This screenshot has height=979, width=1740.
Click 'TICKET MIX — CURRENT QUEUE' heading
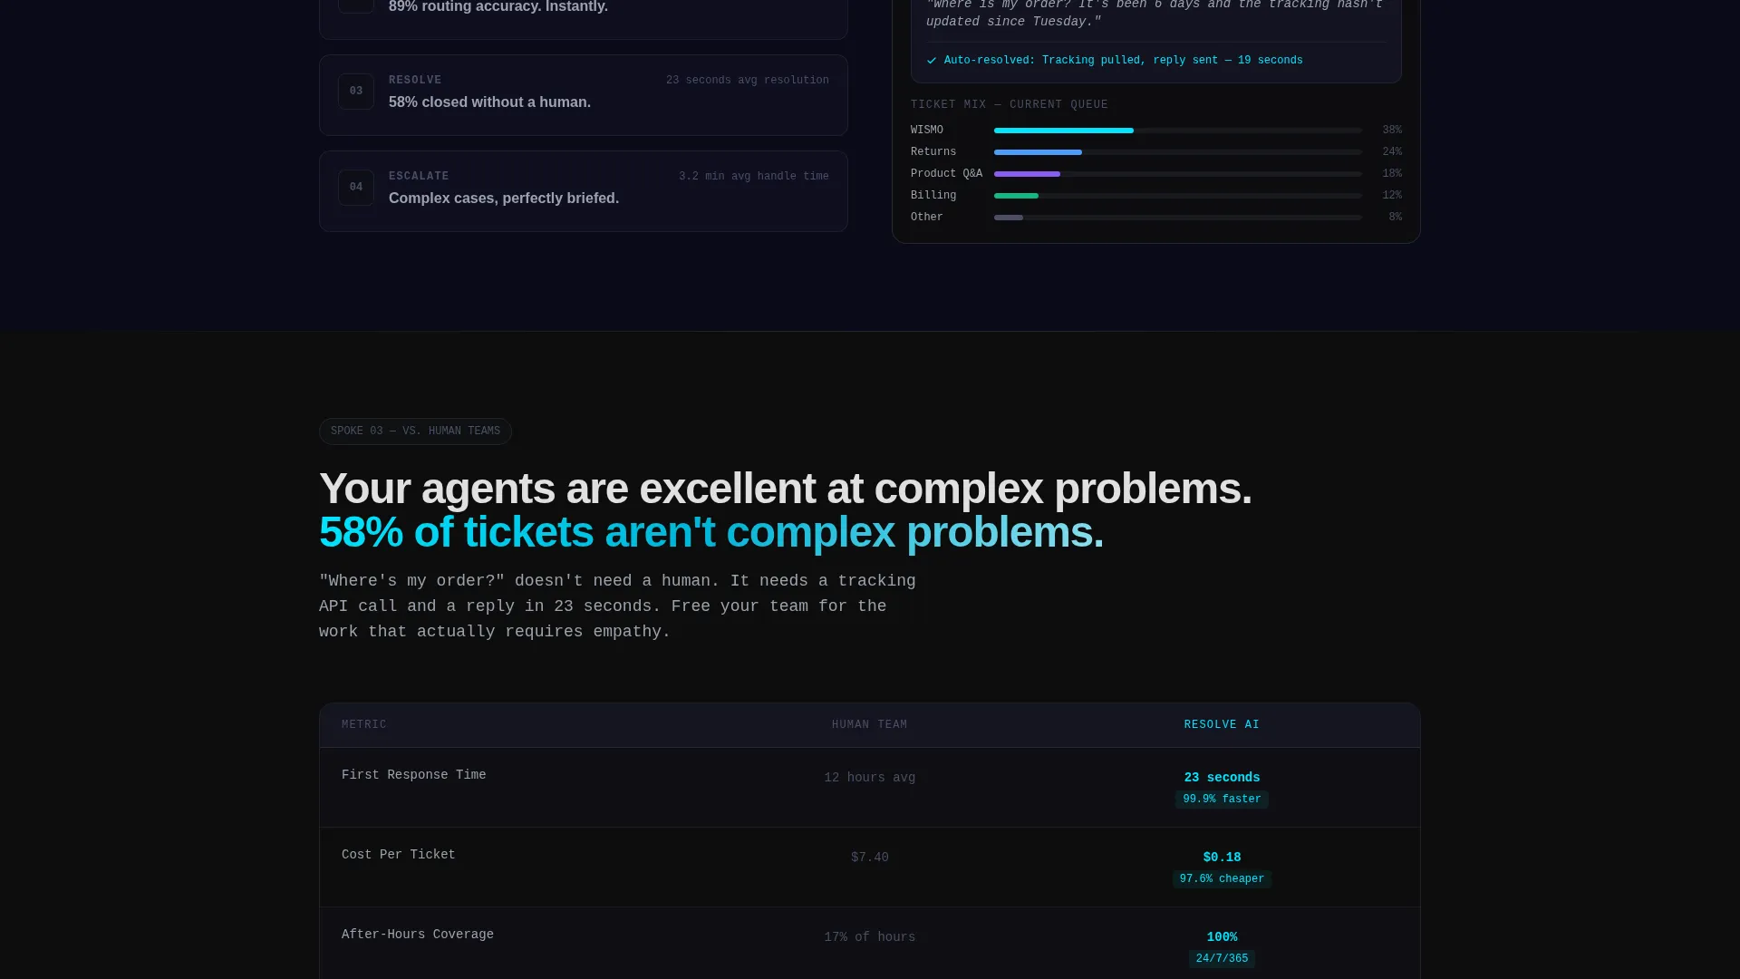point(1010,105)
